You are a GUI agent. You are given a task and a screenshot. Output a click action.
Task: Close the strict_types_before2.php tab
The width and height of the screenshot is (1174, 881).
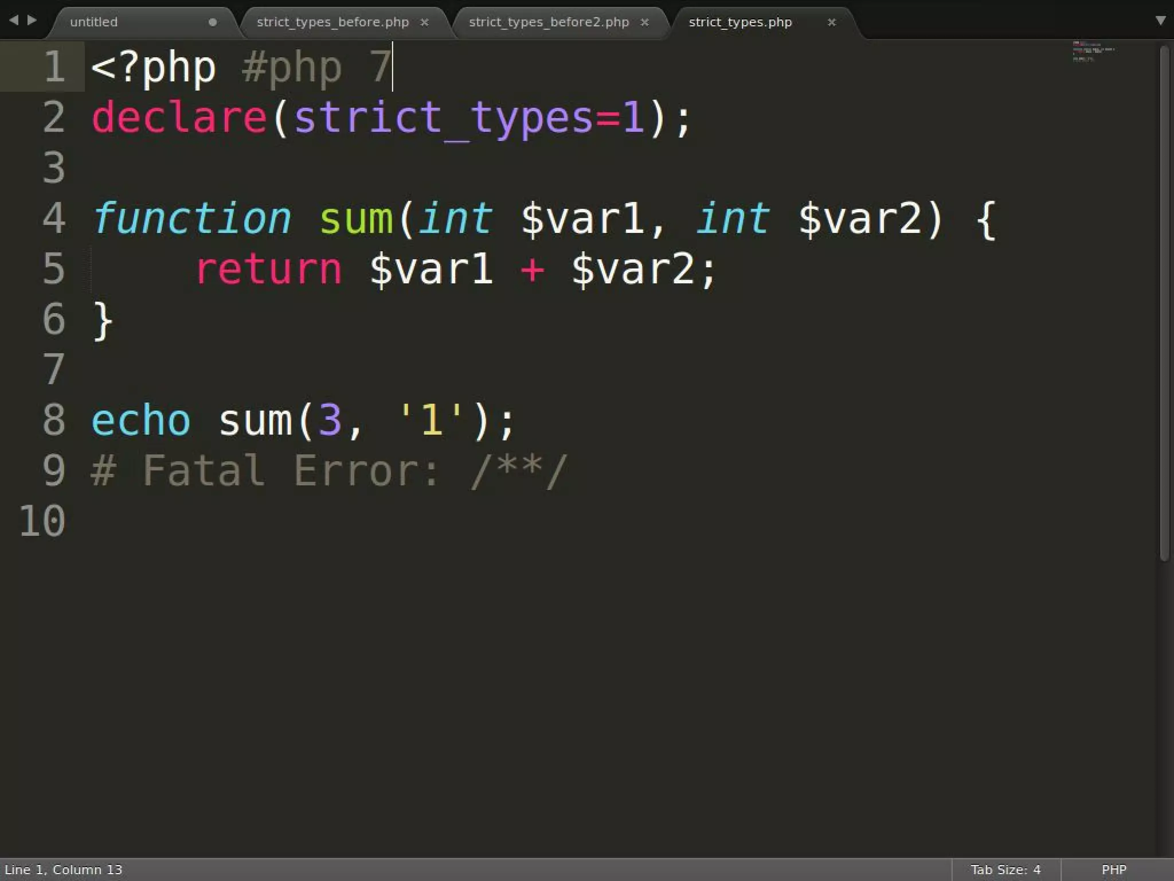(644, 22)
